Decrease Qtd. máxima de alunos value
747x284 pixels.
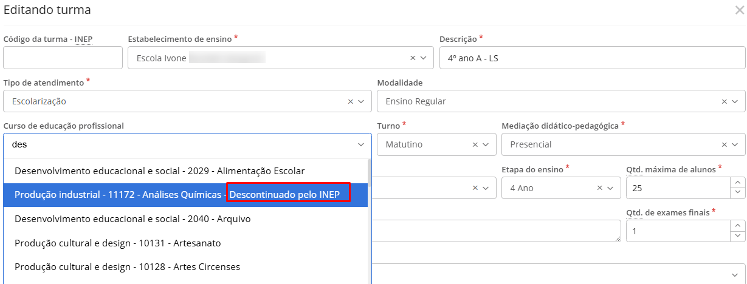(x=737, y=194)
